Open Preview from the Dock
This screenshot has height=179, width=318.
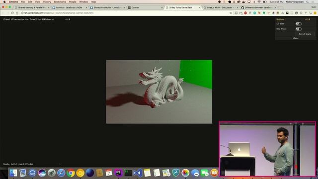23,173
